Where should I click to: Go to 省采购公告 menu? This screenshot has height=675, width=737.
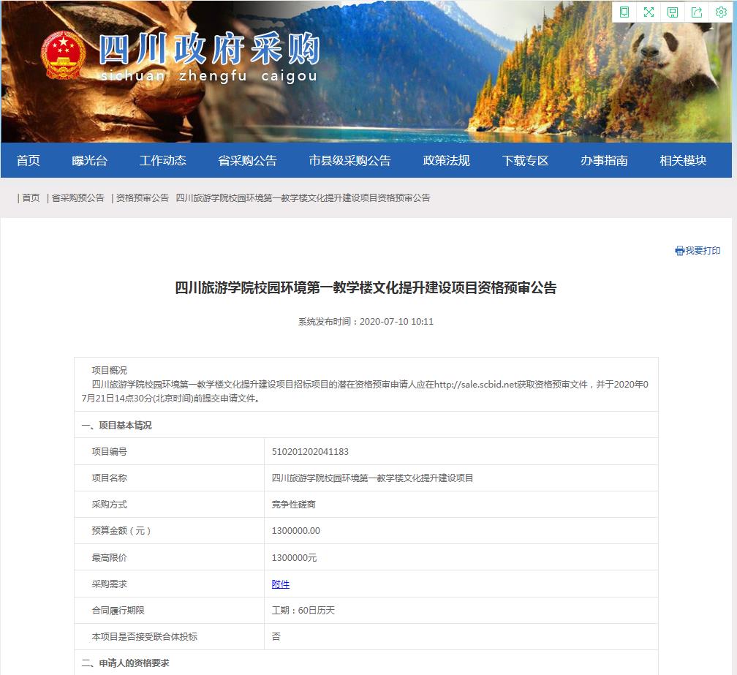pyautogui.click(x=247, y=161)
